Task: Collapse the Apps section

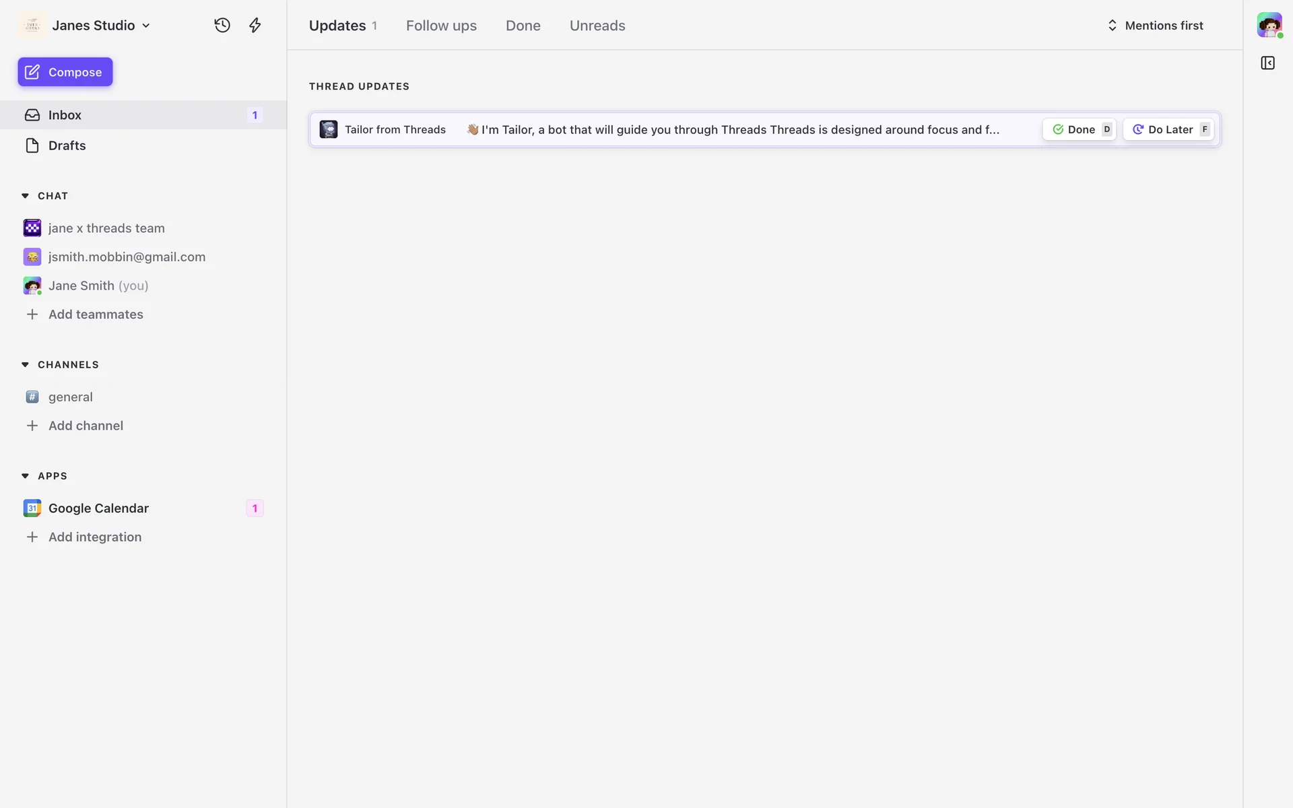Action: [x=26, y=476]
